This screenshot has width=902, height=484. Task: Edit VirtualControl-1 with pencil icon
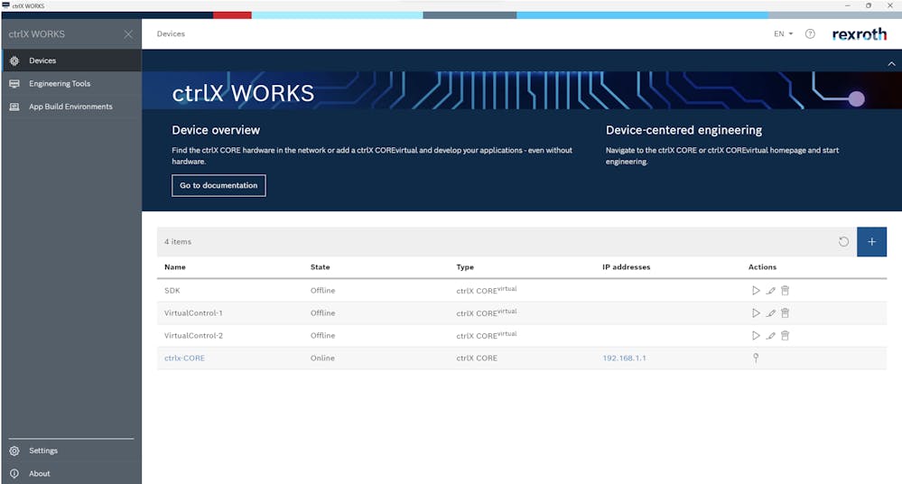click(771, 313)
